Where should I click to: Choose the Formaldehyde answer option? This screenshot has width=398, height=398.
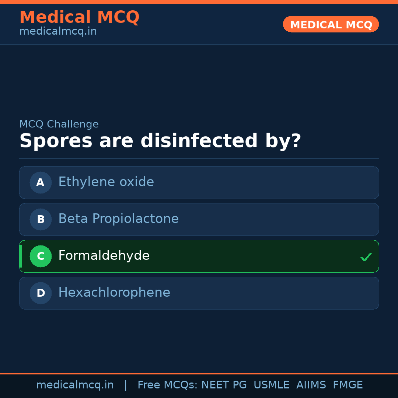tap(104, 256)
